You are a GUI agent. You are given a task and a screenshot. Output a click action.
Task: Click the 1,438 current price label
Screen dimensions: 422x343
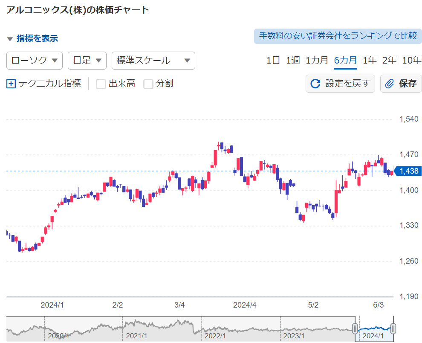[x=407, y=171]
